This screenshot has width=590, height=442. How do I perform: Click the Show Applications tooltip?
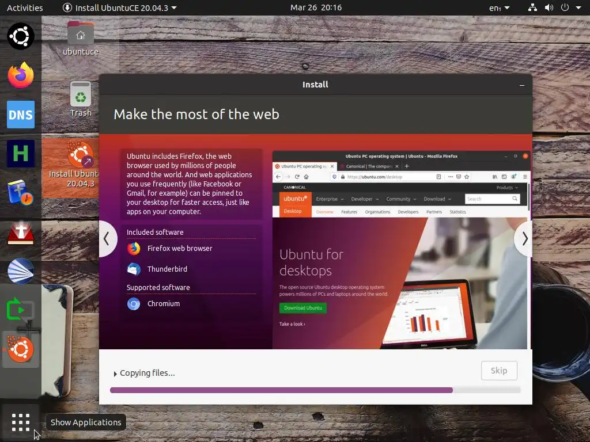click(86, 422)
